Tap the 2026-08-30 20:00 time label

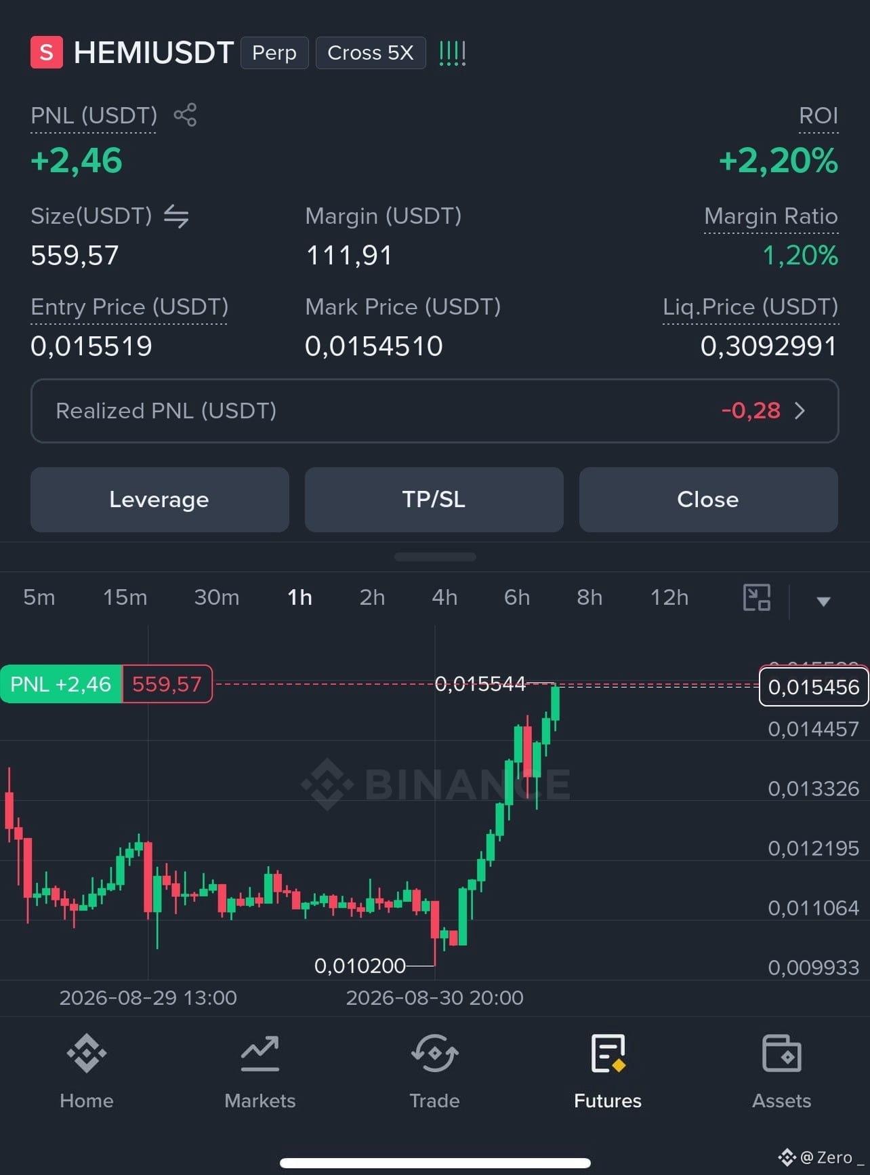434,998
